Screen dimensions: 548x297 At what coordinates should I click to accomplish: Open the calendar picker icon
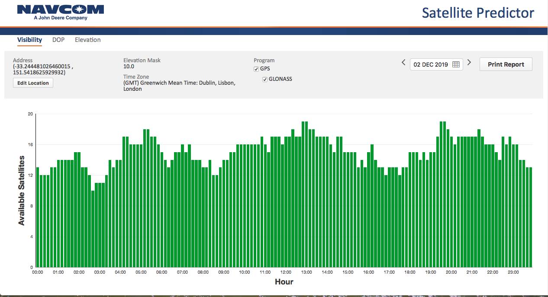(456, 64)
